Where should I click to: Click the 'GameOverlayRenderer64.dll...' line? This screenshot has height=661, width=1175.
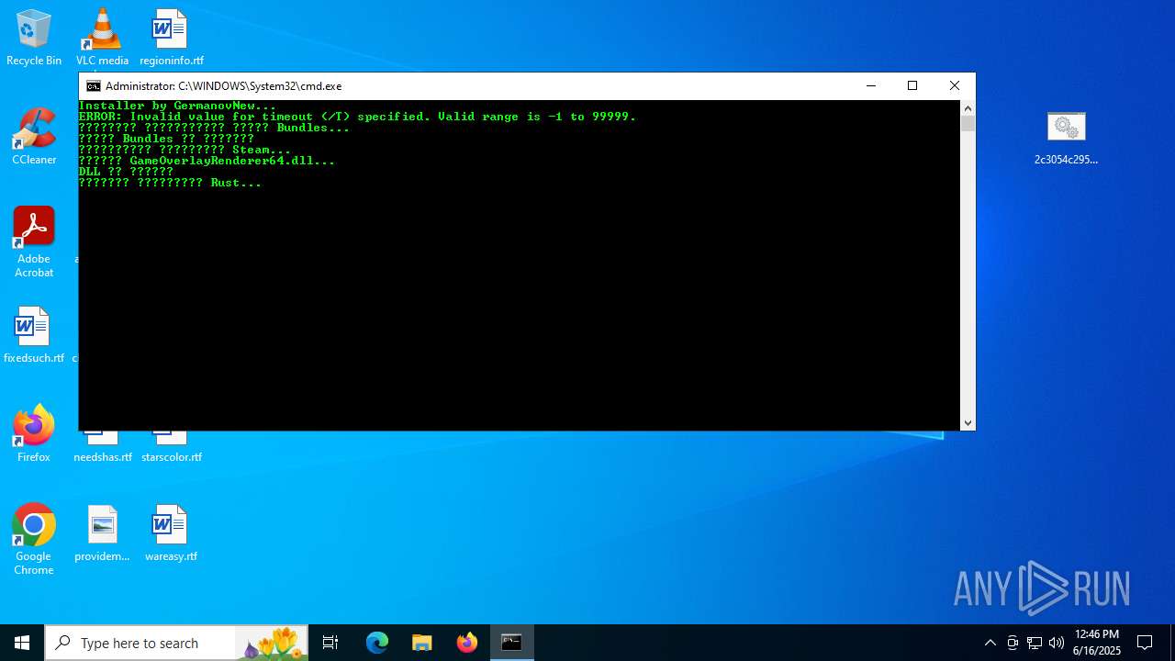tap(207, 161)
